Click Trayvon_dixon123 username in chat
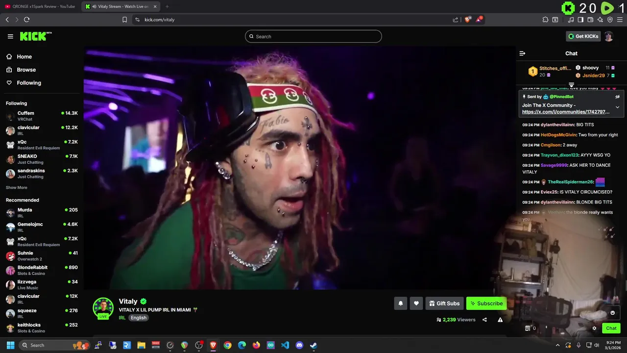 pos(559,155)
